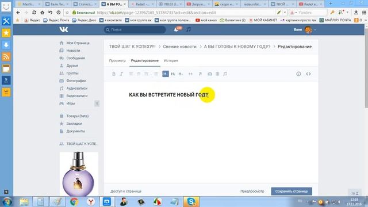The width and height of the screenshot is (368, 207).
Task: Open МОЙ КАБИНЕТ bookmark
Action: (263, 20)
